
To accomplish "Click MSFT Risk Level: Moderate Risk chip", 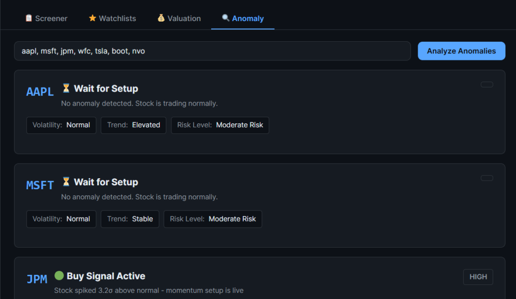I will pos(213,219).
